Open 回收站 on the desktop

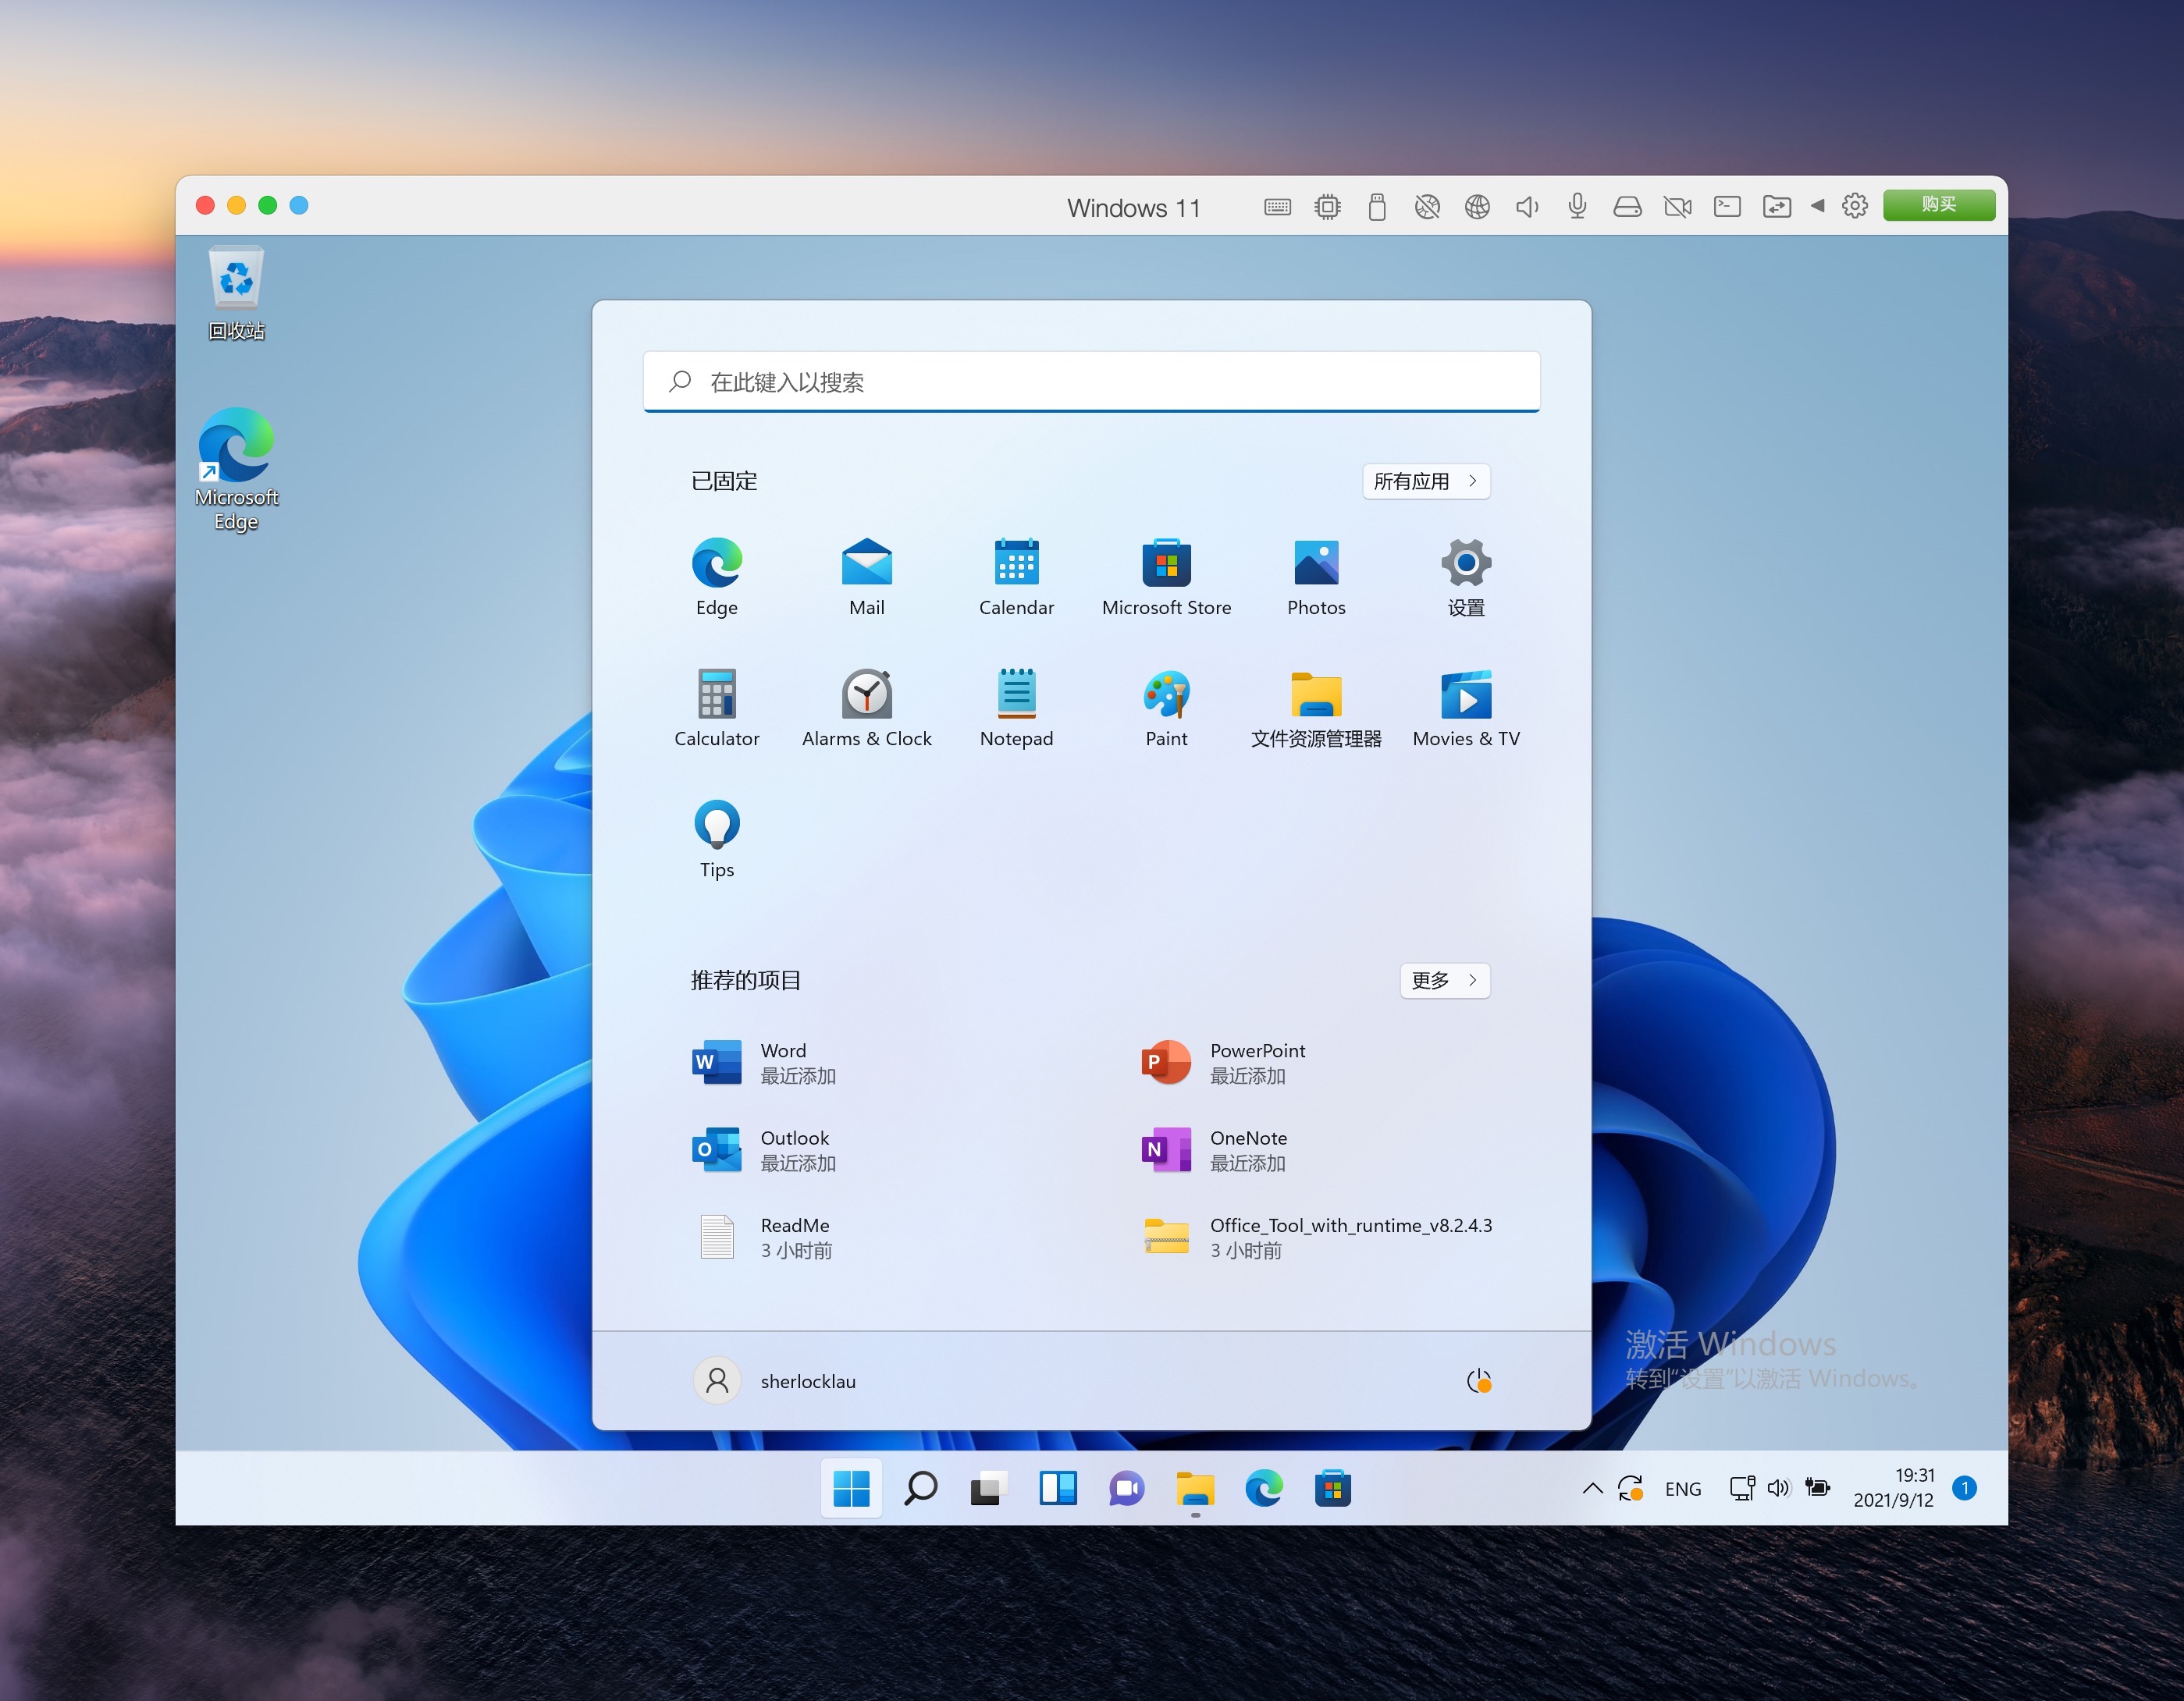point(236,293)
